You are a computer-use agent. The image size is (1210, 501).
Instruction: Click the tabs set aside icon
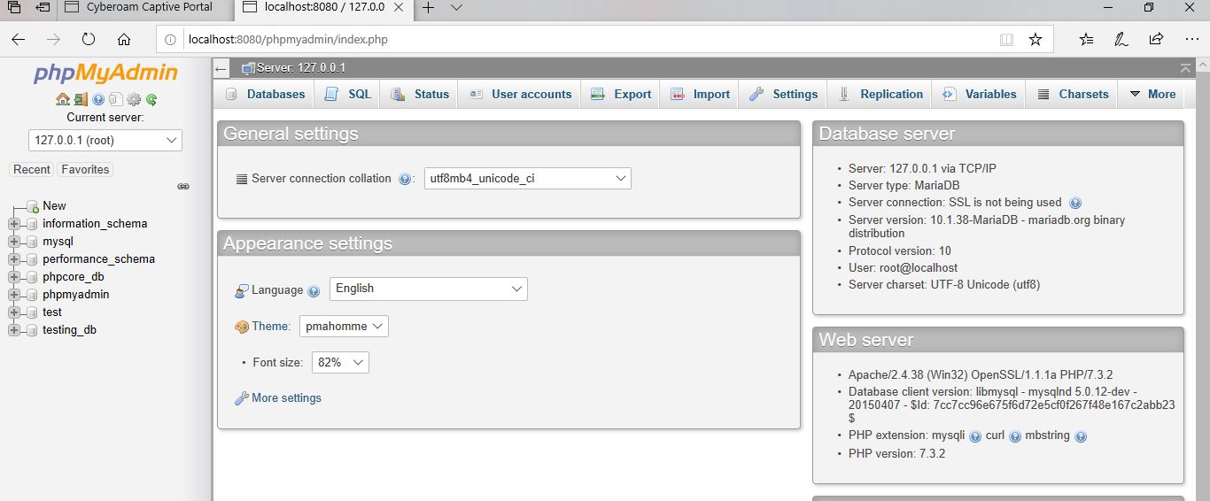coord(42,8)
